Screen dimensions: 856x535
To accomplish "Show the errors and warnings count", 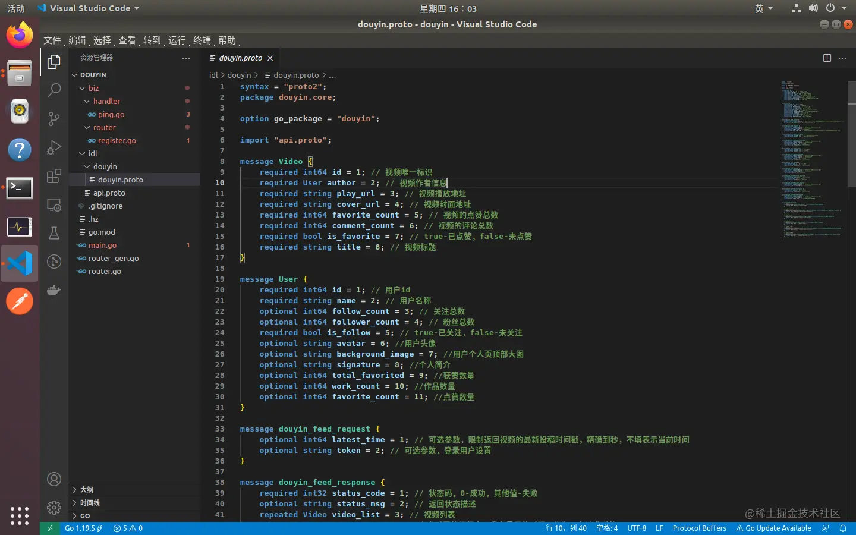I will 128,528.
